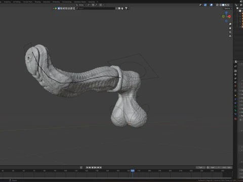Open the overlays settings dropdown arrow
The height and width of the screenshot is (182, 243).
214,5
